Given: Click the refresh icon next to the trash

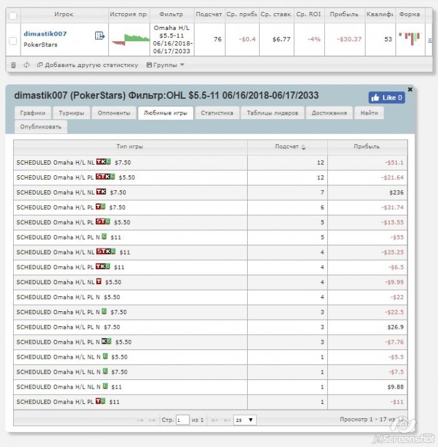Looking at the screenshot, I should [26, 64].
